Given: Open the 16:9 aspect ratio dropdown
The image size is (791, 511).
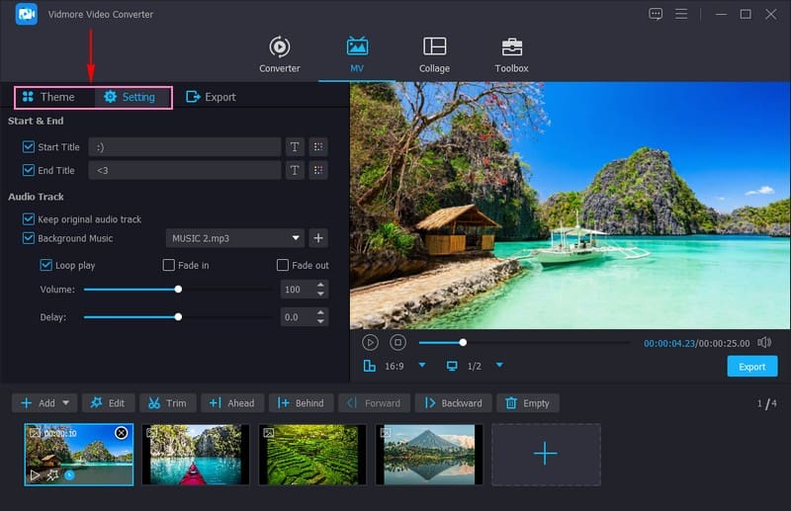Looking at the screenshot, I should [x=422, y=366].
